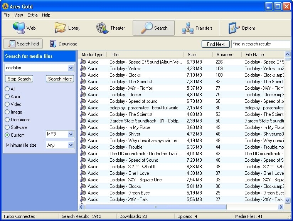Sort results by File Name column
Viewport: 293px width, 221px height.
[263, 55]
